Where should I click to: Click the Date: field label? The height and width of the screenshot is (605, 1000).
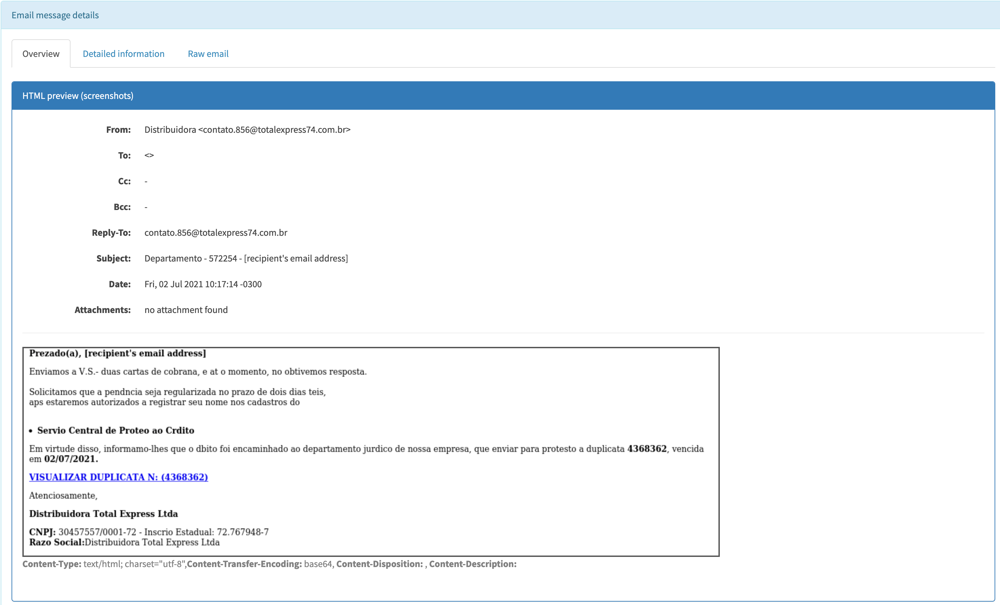point(119,284)
